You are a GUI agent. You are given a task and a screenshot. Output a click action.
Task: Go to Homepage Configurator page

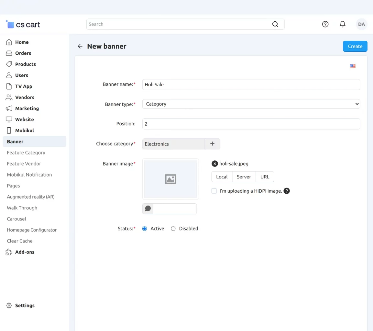tap(32, 230)
